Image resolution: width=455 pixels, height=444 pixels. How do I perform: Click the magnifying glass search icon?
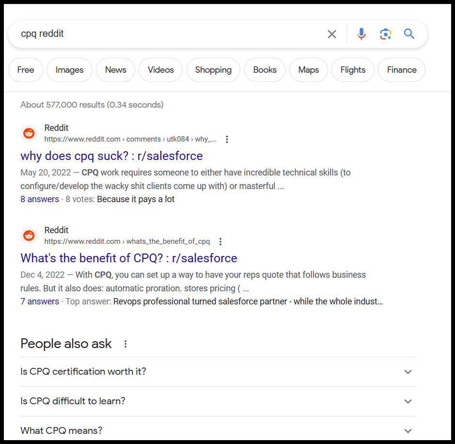click(x=409, y=34)
